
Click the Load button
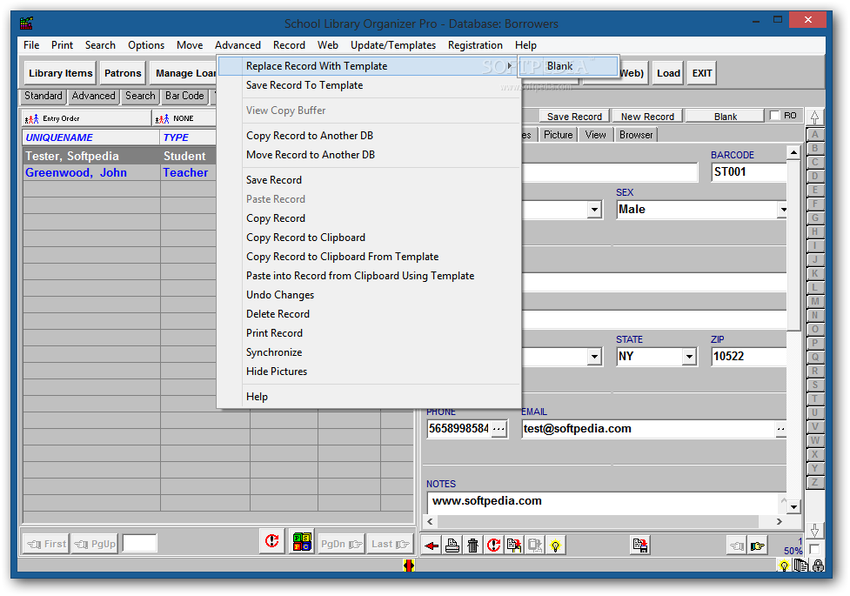click(x=668, y=73)
